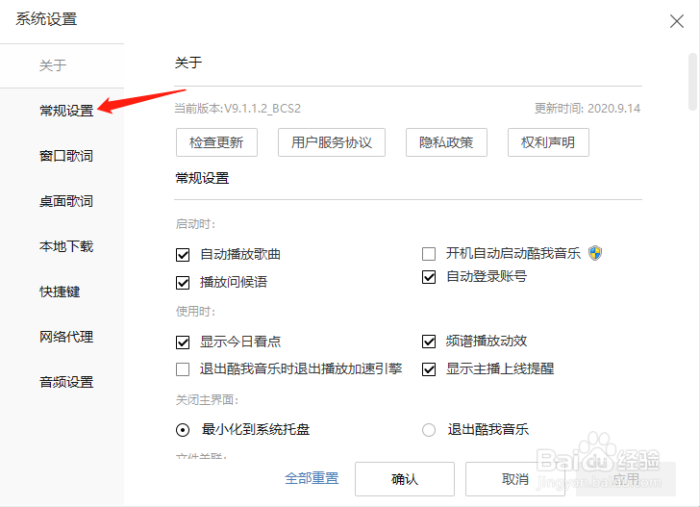The width and height of the screenshot is (700, 507).
Task: Enable 开机自动启动酷我音乐
Action: 429,254
